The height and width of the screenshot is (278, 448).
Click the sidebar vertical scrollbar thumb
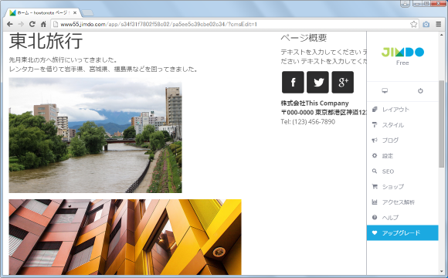point(442,124)
